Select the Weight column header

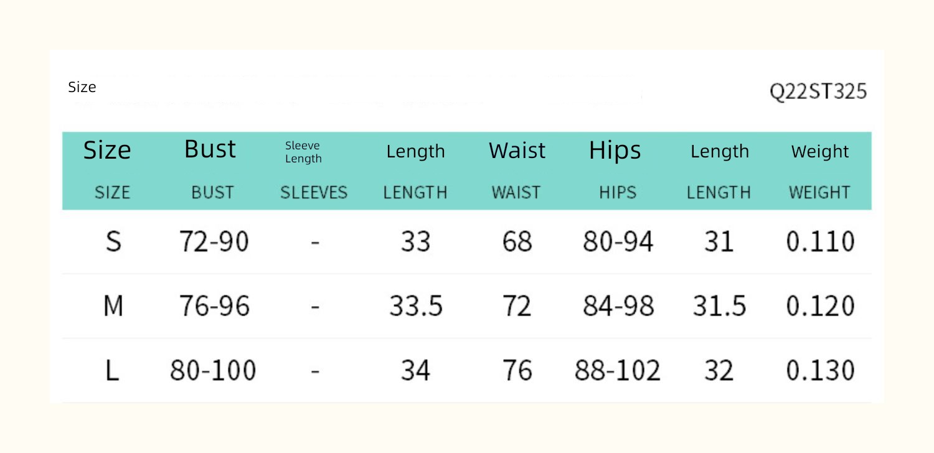(820, 151)
